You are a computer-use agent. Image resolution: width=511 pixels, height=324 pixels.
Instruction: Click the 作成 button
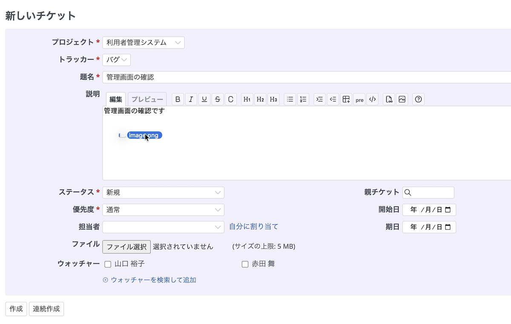click(x=16, y=309)
